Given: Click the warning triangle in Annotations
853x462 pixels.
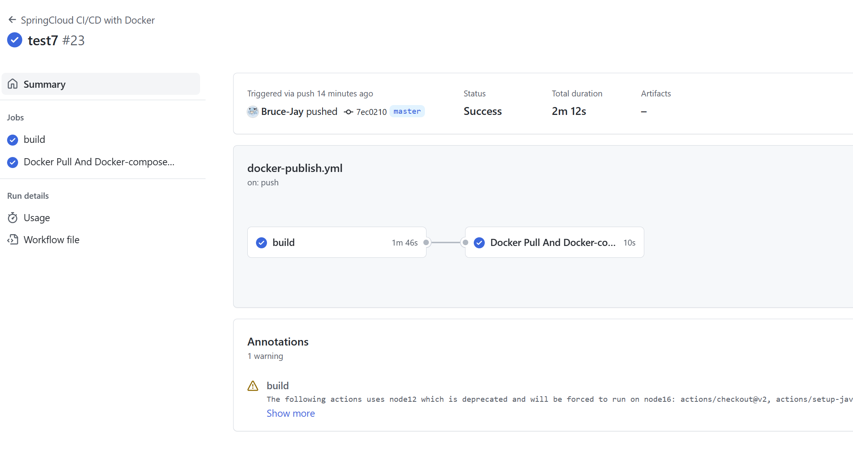Looking at the screenshot, I should click(x=253, y=386).
